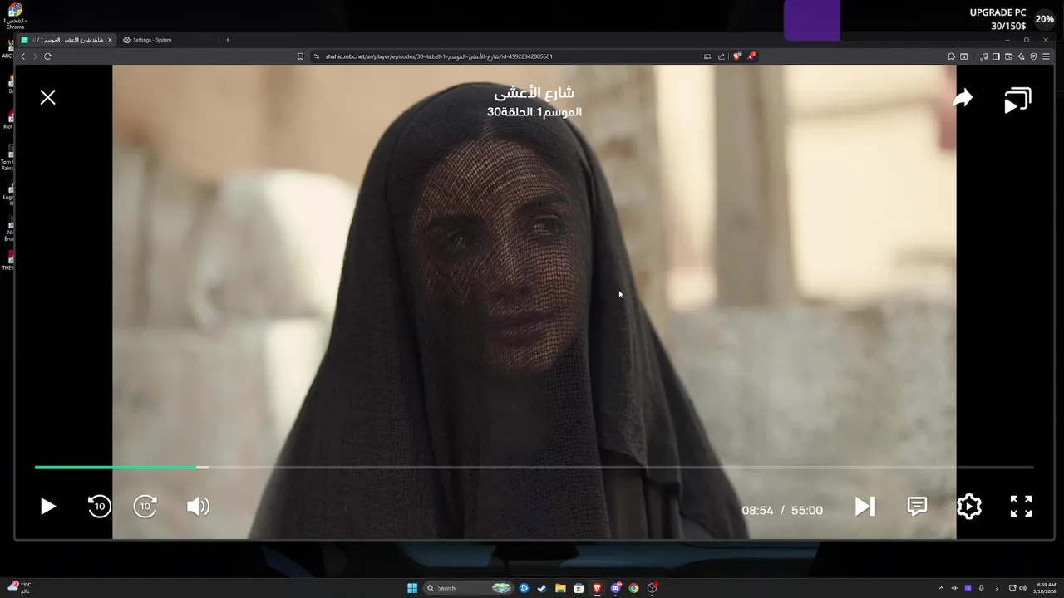Toggle the browser sidebar panel
The width and height of the screenshot is (1064, 598).
click(x=996, y=56)
